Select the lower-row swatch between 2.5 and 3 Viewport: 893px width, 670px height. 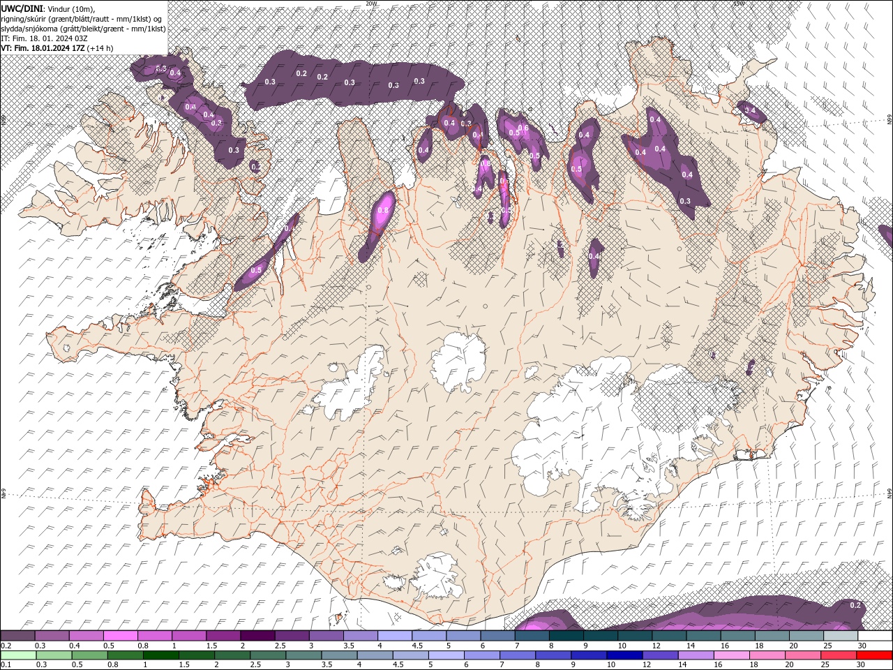tap(267, 655)
